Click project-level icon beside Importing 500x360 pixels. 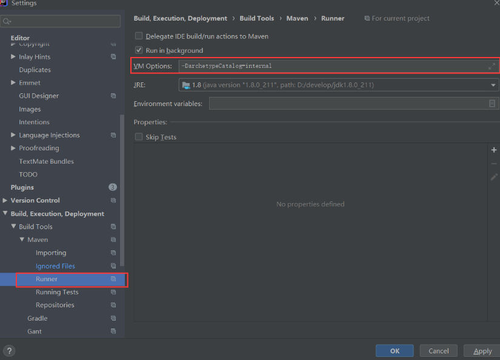pos(113,253)
